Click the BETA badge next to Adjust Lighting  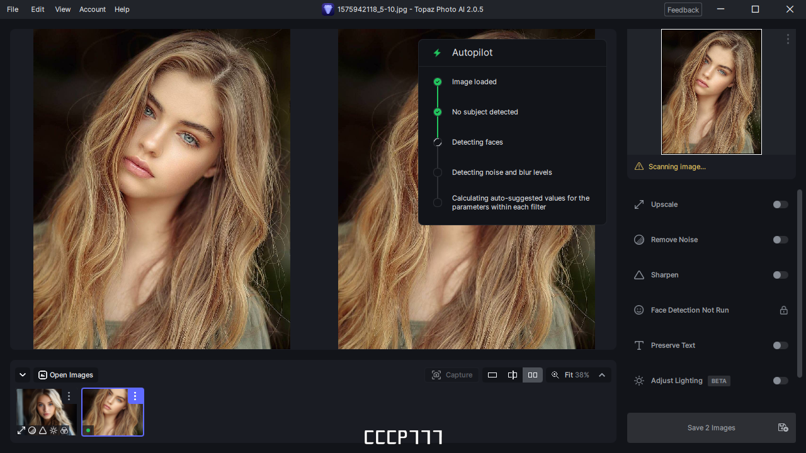click(719, 381)
